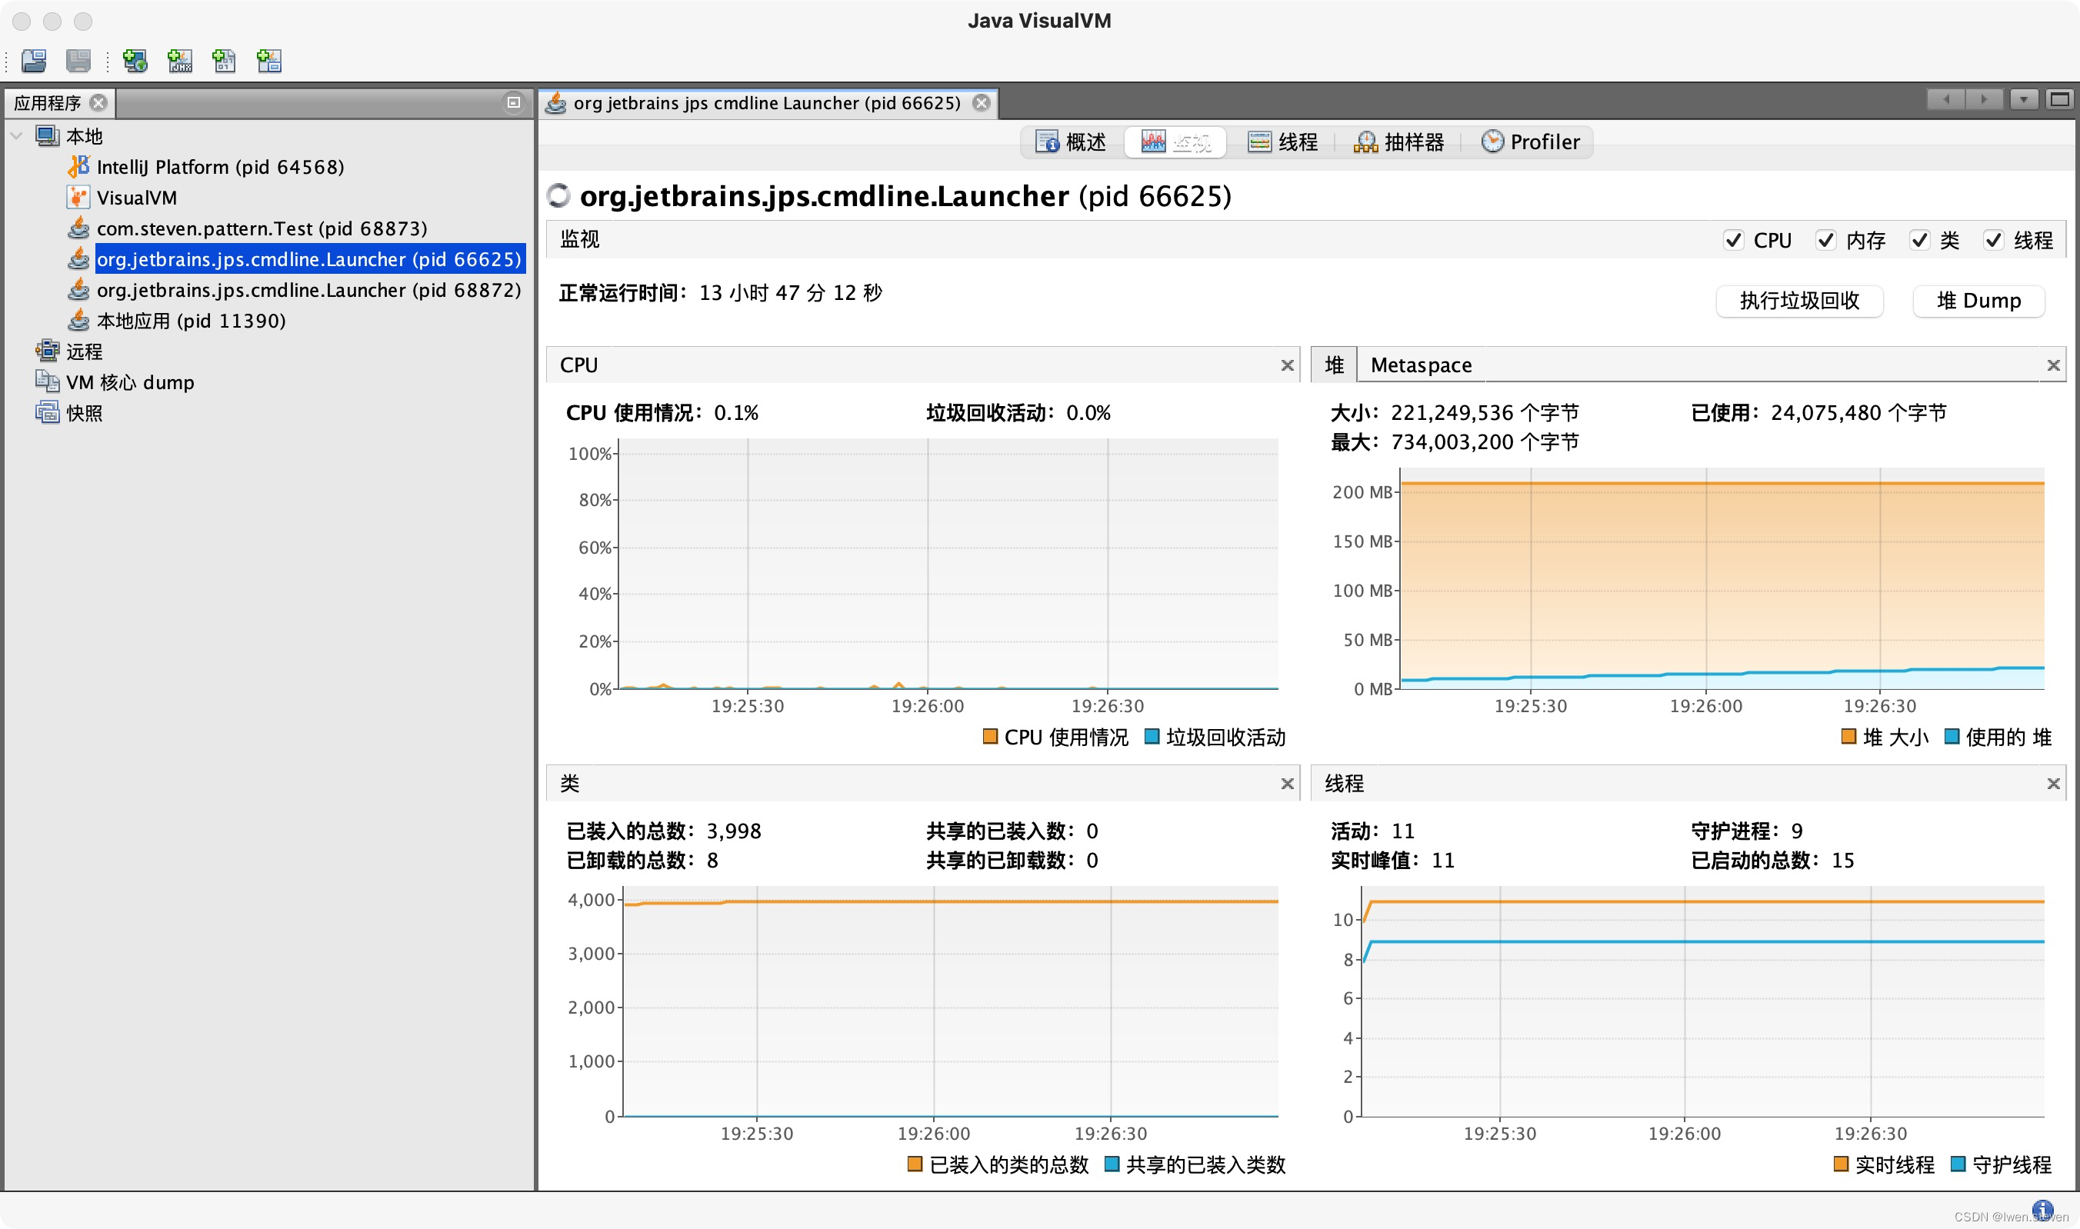The height and width of the screenshot is (1229, 2080).
Task: Click the Load snapshot toolbar icon
Action: coord(34,61)
